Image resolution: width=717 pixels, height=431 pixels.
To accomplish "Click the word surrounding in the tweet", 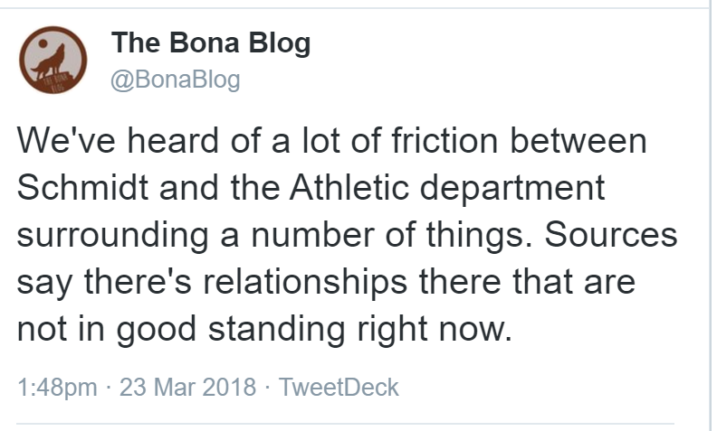I will pyautogui.click(x=113, y=236).
